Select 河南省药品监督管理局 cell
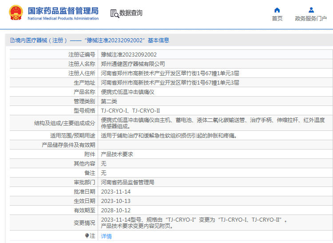 [x=127, y=182]
